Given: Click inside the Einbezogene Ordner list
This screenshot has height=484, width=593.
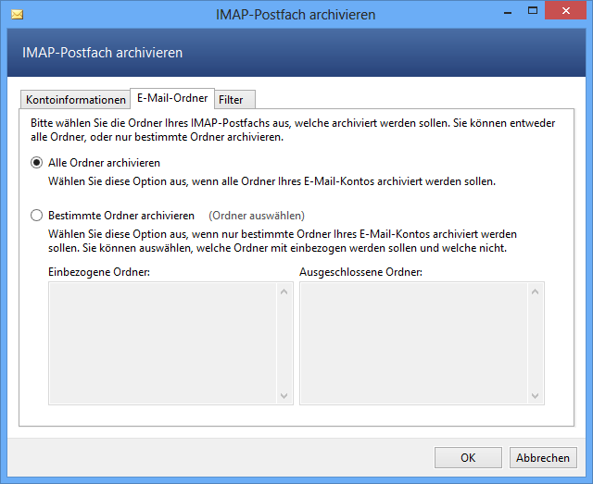Looking at the screenshot, I should (162, 342).
